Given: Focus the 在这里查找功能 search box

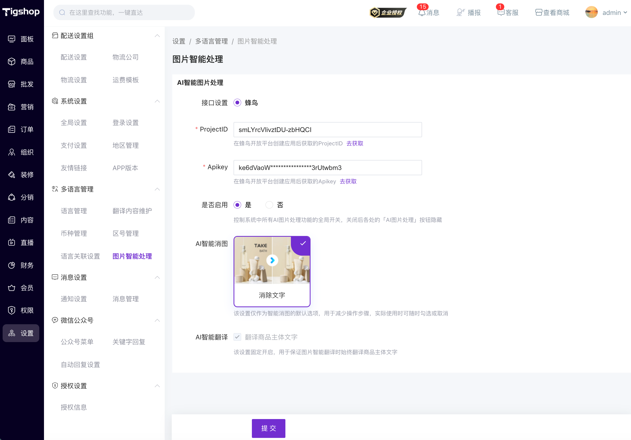Looking at the screenshot, I should pyautogui.click(x=124, y=12).
